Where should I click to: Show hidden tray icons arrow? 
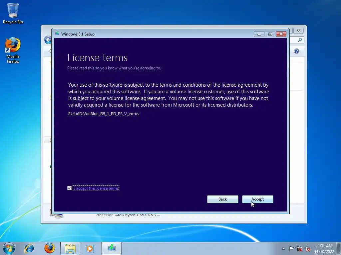click(x=283, y=249)
